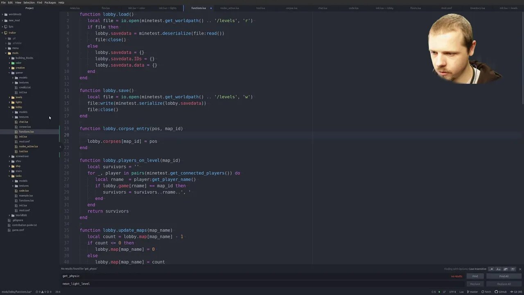Select the color folder icon

pos(13,63)
